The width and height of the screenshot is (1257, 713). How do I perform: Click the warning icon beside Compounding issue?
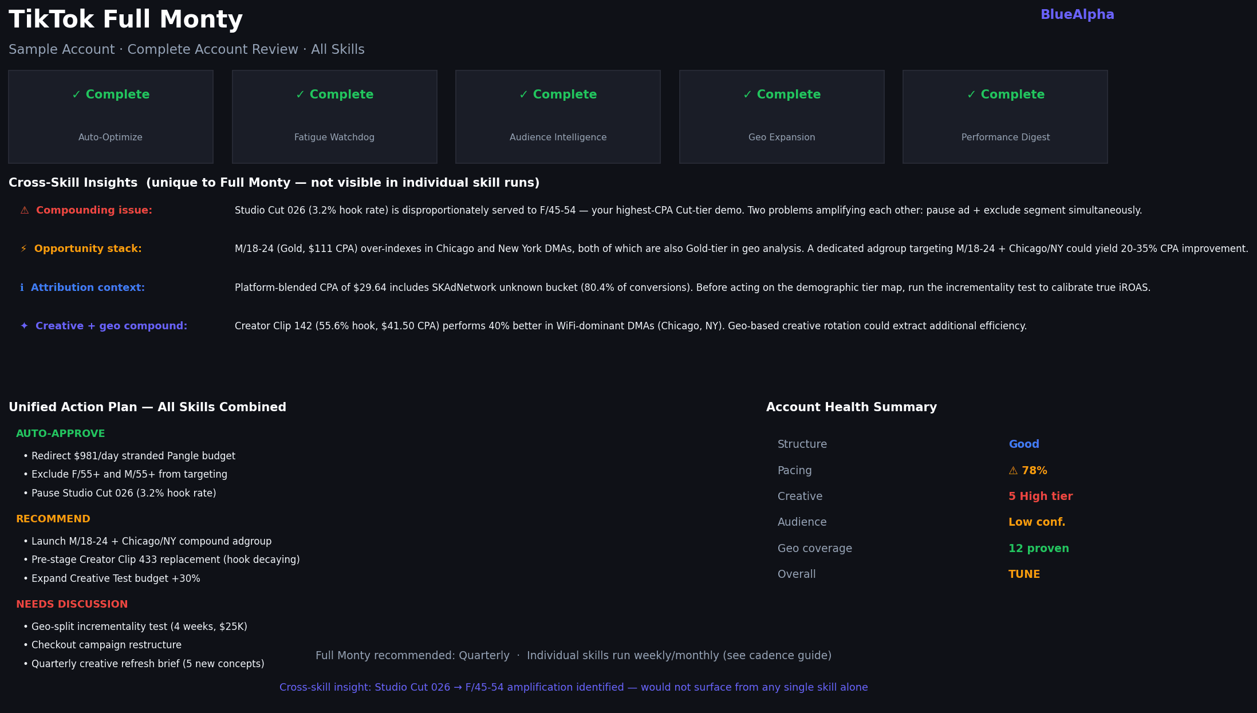pyautogui.click(x=25, y=210)
